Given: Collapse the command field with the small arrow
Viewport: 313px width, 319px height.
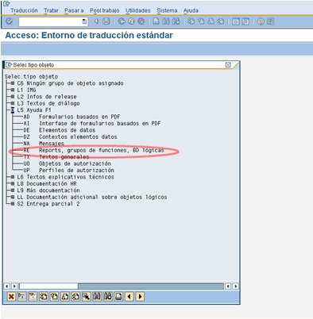Looking at the screenshot, I should [96, 21].
